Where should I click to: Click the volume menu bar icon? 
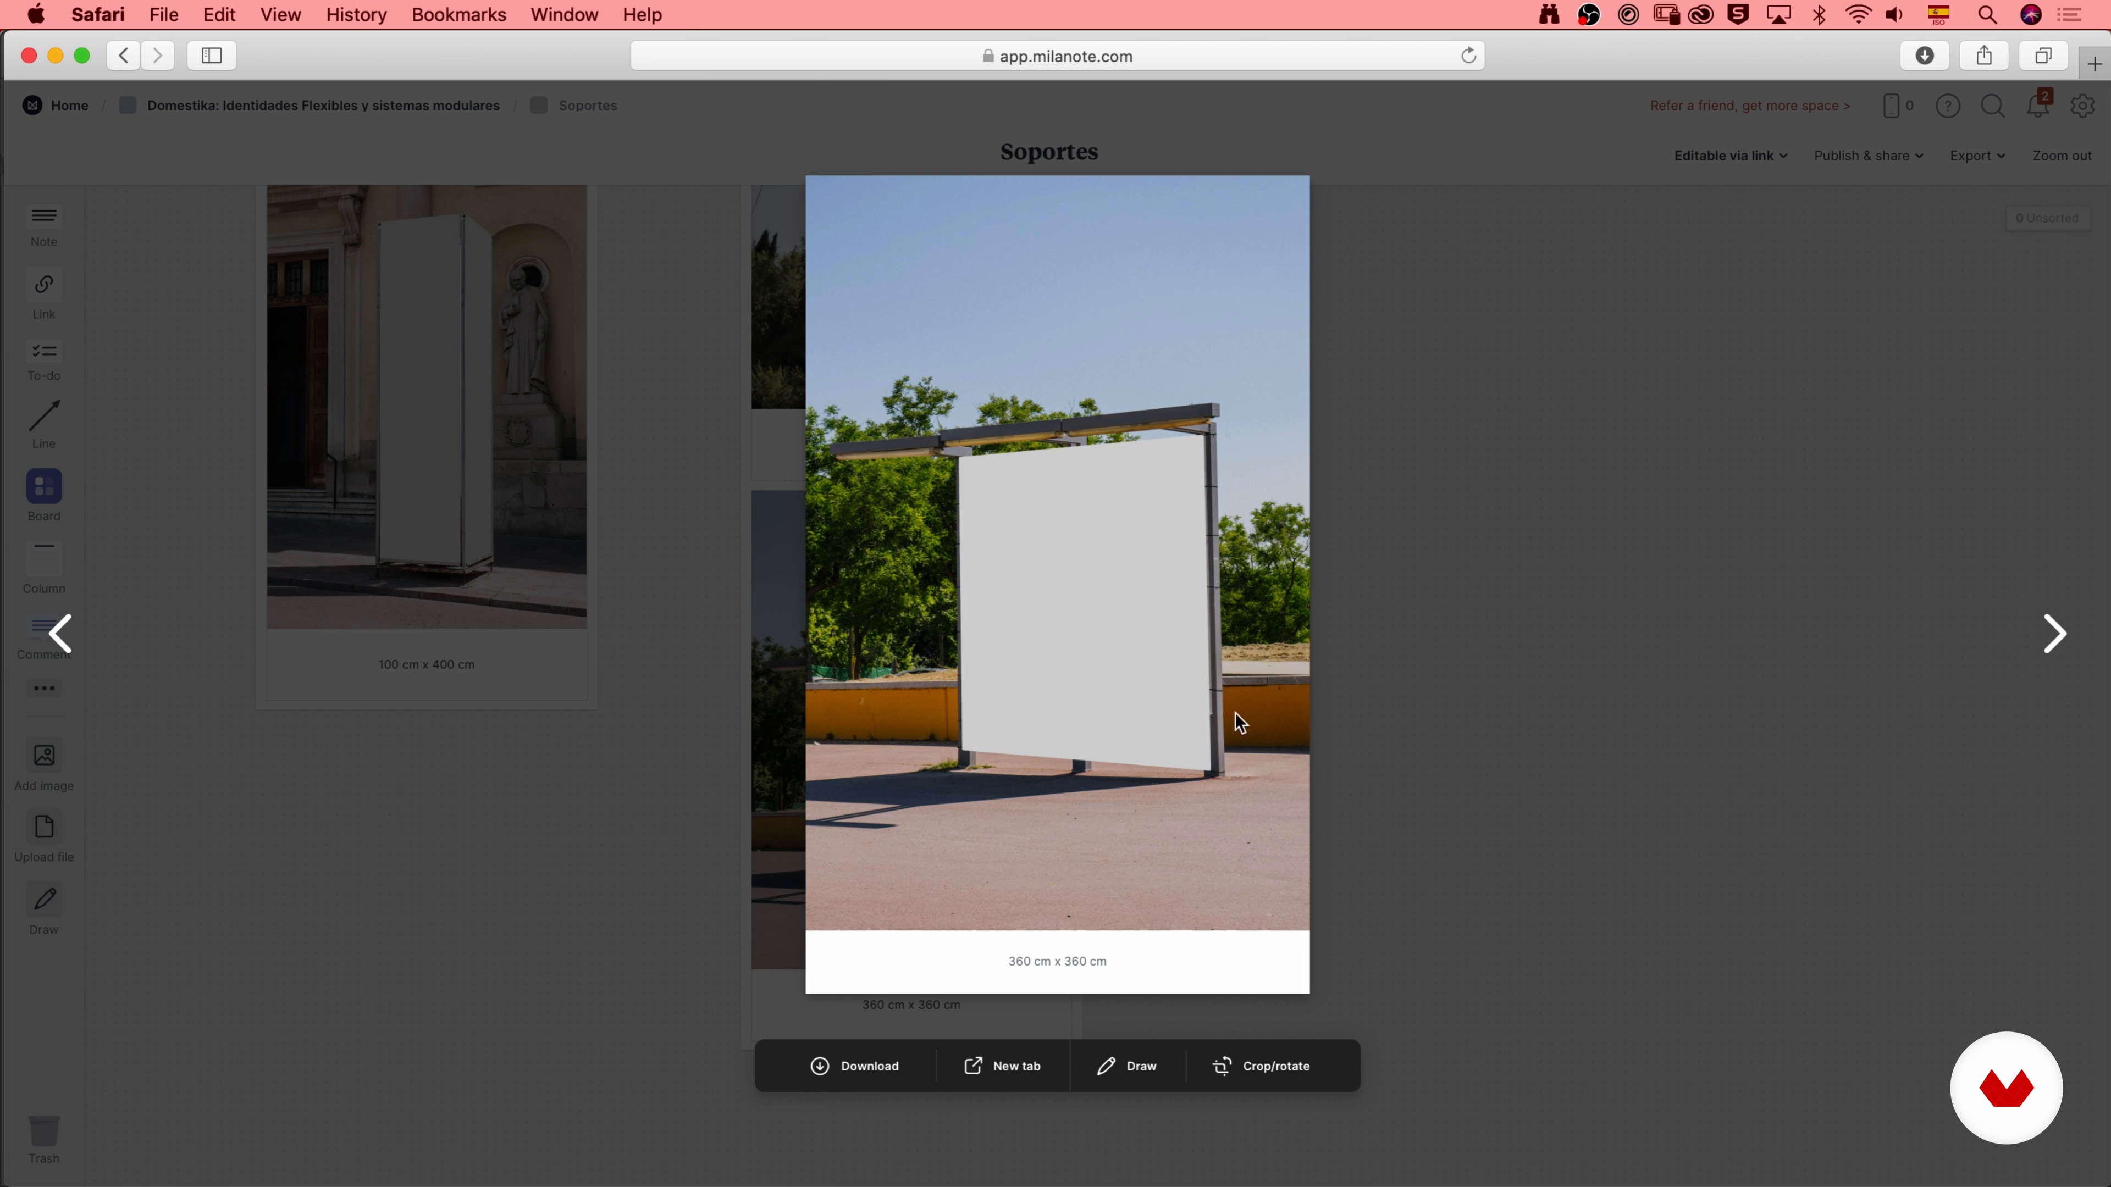coord(1894,15)
